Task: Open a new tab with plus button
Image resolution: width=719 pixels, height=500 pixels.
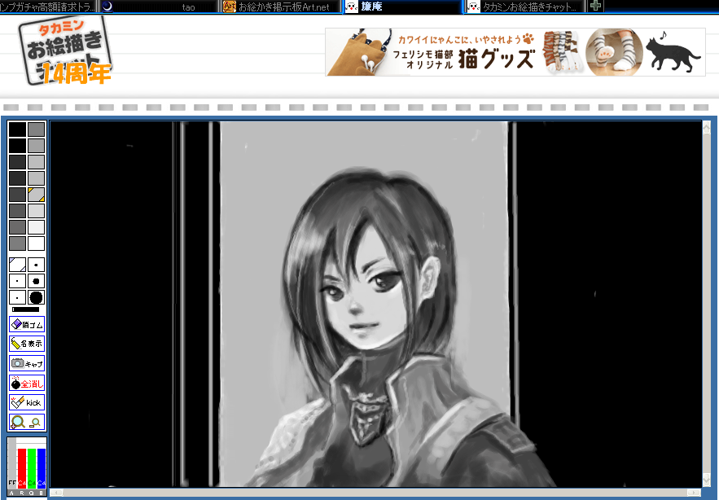Action: click(595, 6)
